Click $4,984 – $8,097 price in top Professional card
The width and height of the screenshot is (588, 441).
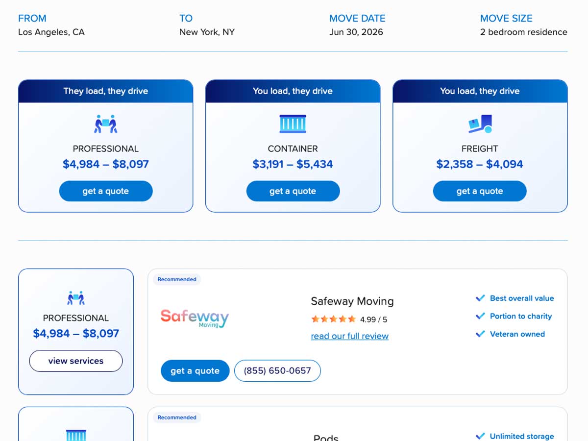pyautogui.click(x=106, y=164)
